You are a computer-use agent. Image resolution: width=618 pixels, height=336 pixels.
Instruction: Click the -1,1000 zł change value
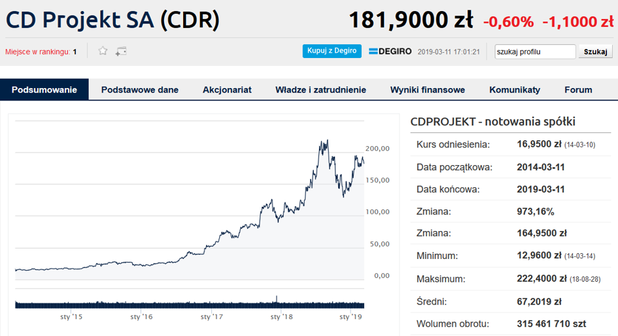pyautogui.click(x=578, y=22)
